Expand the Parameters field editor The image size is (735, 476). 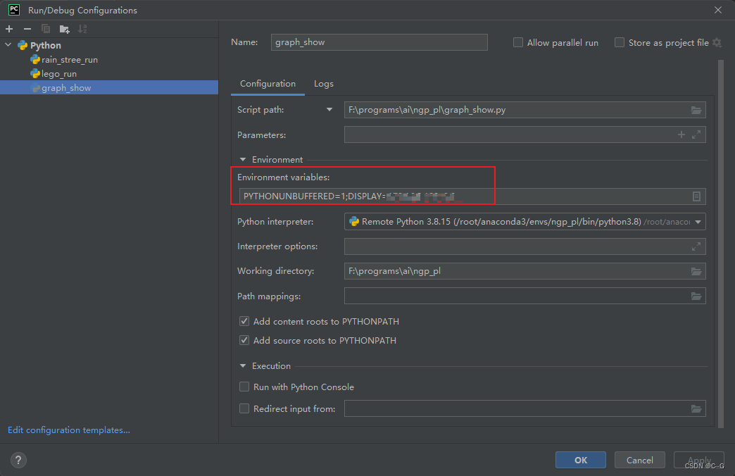(x=696, y=134)
